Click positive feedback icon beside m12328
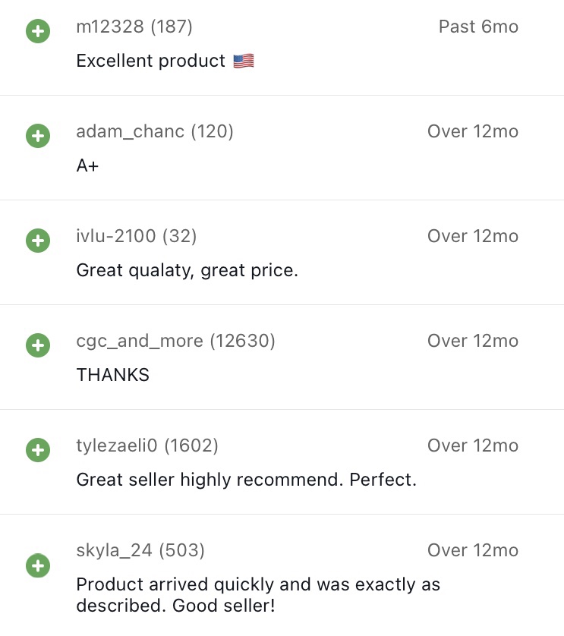The height and width of the screenshot is (636, 564). [37, 32]
